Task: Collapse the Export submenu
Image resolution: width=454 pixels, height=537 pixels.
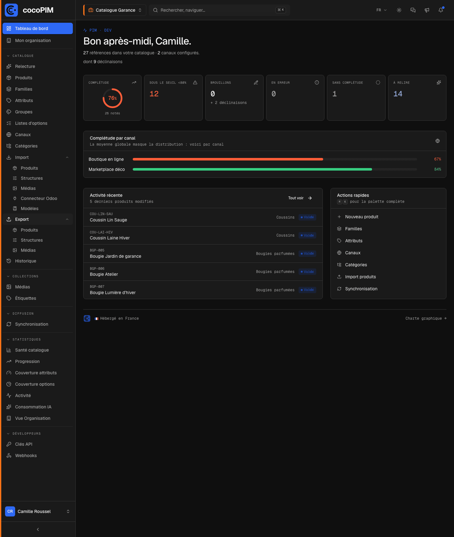Action: tap(67, 219)
